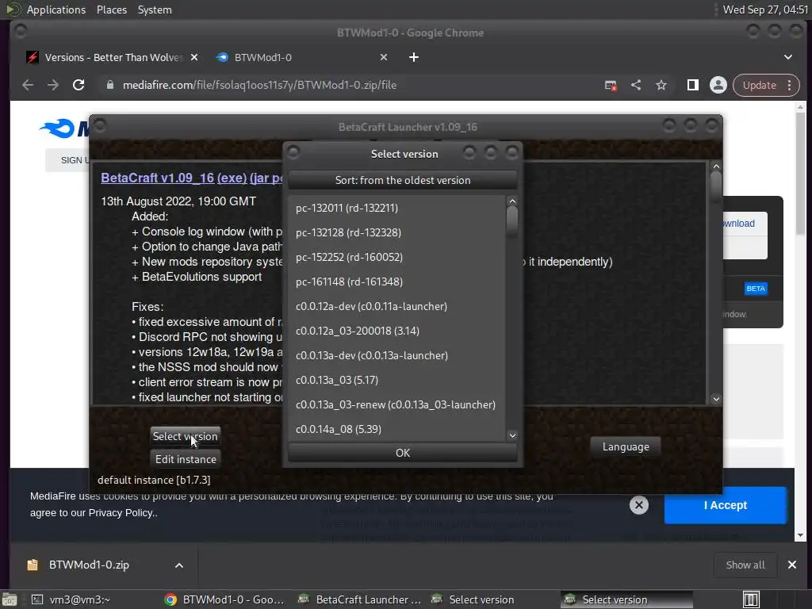812x609 pixels.
Task: Click the MediaFire logo
Action: click(64, 128)
